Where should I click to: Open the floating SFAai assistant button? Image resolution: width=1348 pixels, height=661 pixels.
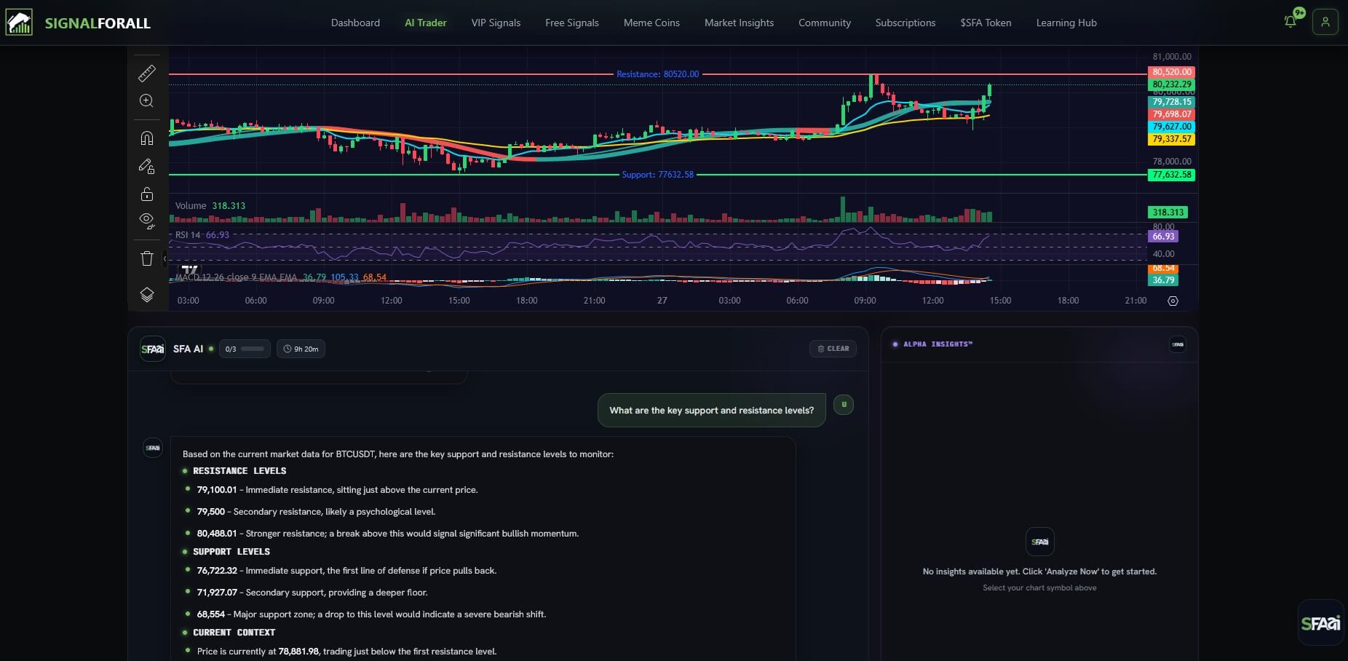click(1320, 623)
